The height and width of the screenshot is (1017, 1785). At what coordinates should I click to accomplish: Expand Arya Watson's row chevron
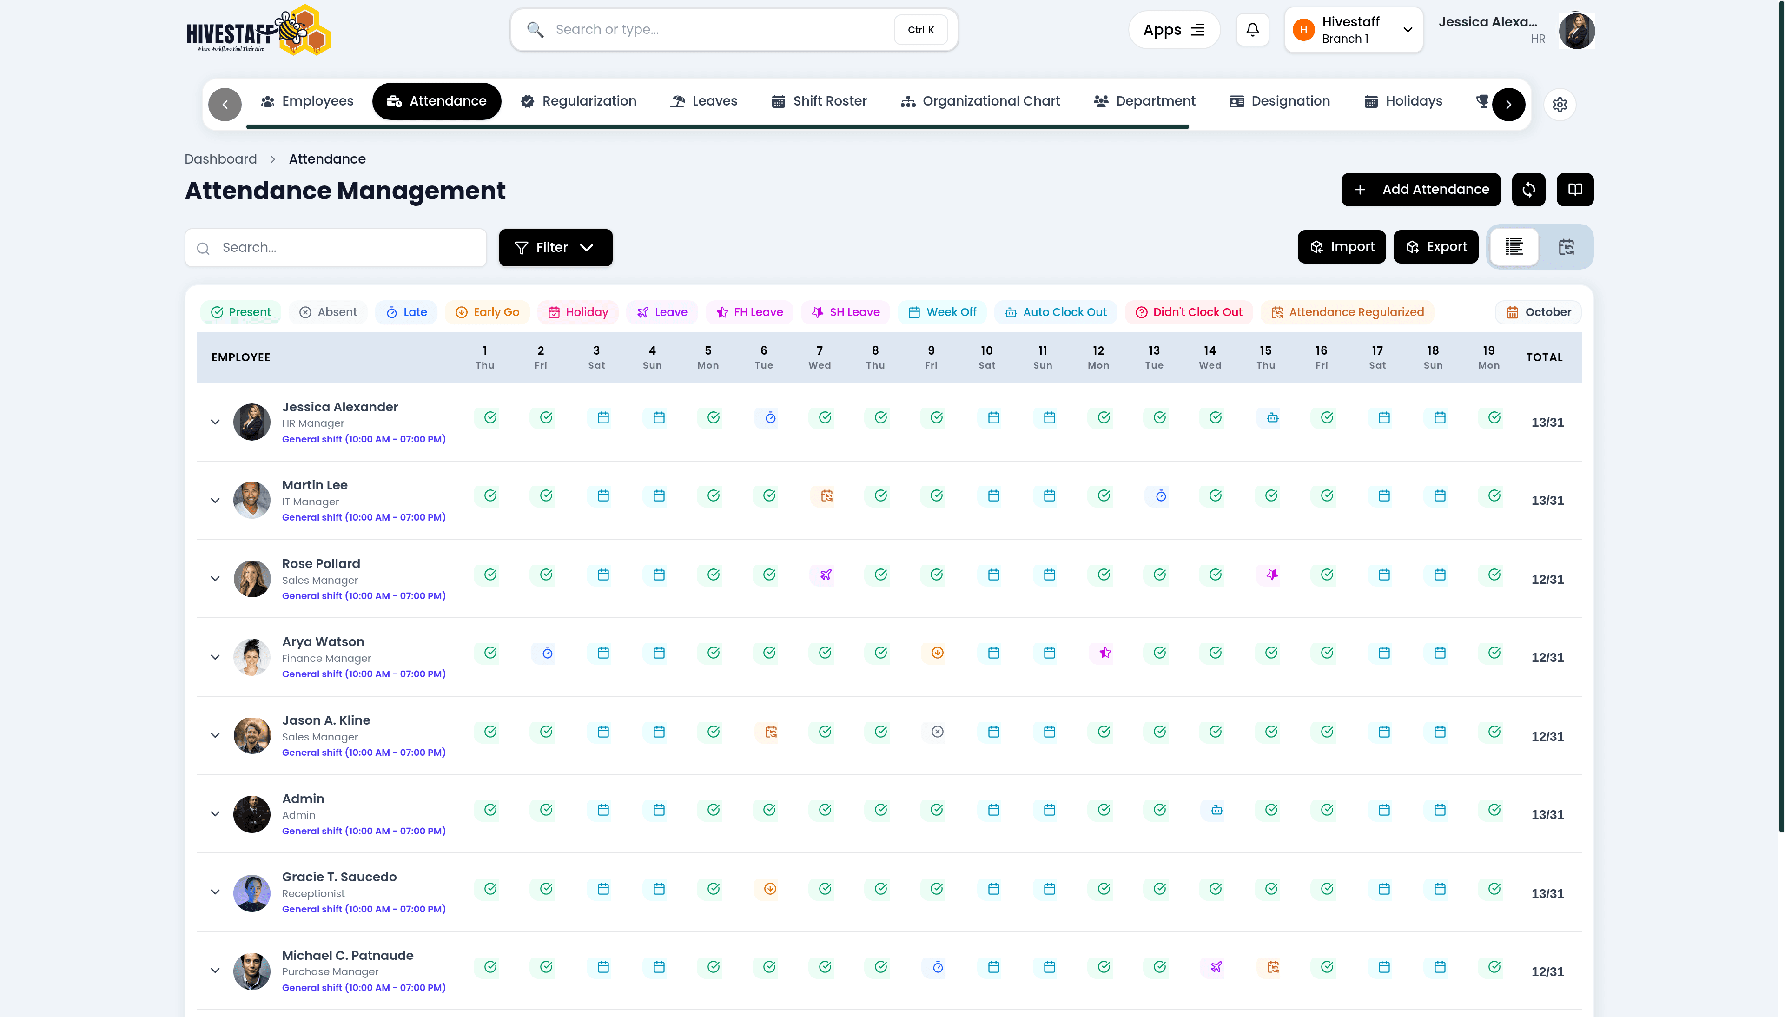(215, 657)
